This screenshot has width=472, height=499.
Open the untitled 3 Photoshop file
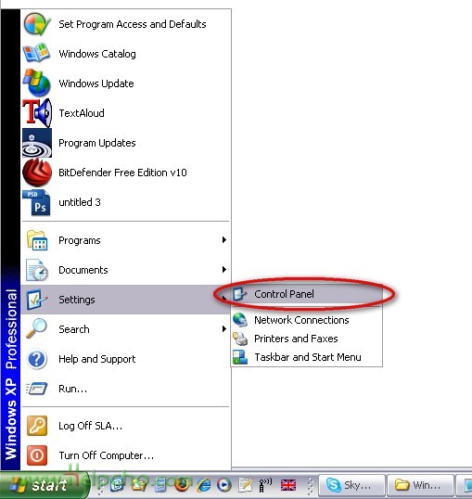click(126, 202)
